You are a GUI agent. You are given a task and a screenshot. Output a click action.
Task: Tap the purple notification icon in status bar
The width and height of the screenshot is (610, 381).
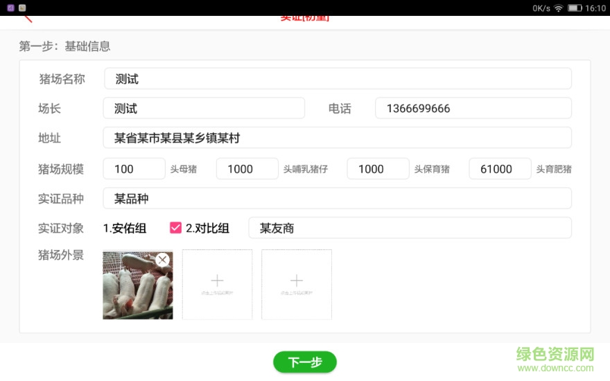[x=11, y=8]
